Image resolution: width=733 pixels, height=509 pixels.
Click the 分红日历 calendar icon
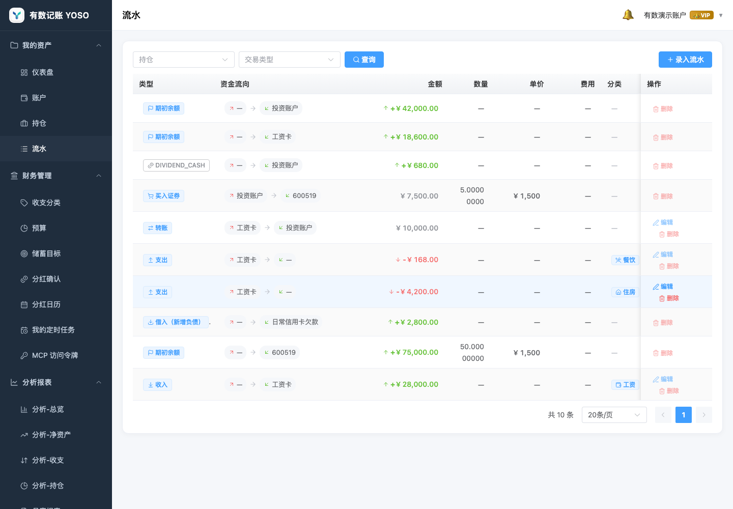tap(24, 304)
